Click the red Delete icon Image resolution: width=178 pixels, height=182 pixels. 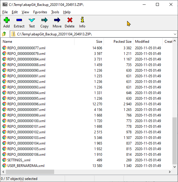pyautogui.click(x=70, y=20)
